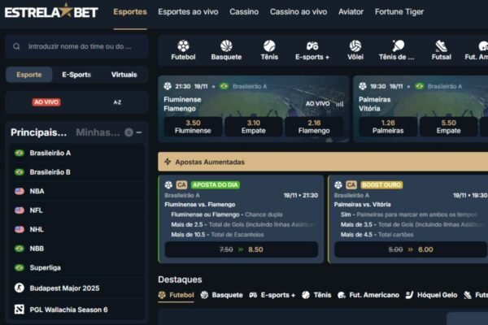Go to Esportes ao vivo
This screenshot has width=488, height=325.
coord(188,12)
